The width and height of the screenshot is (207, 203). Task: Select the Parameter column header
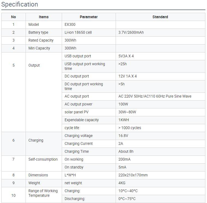point(89,17)
